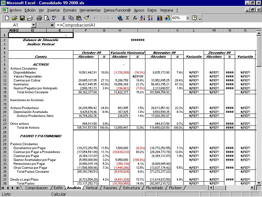262x197 pixels.
Task: Click the Inventarios row label
Action: click(x=21, y=84)
